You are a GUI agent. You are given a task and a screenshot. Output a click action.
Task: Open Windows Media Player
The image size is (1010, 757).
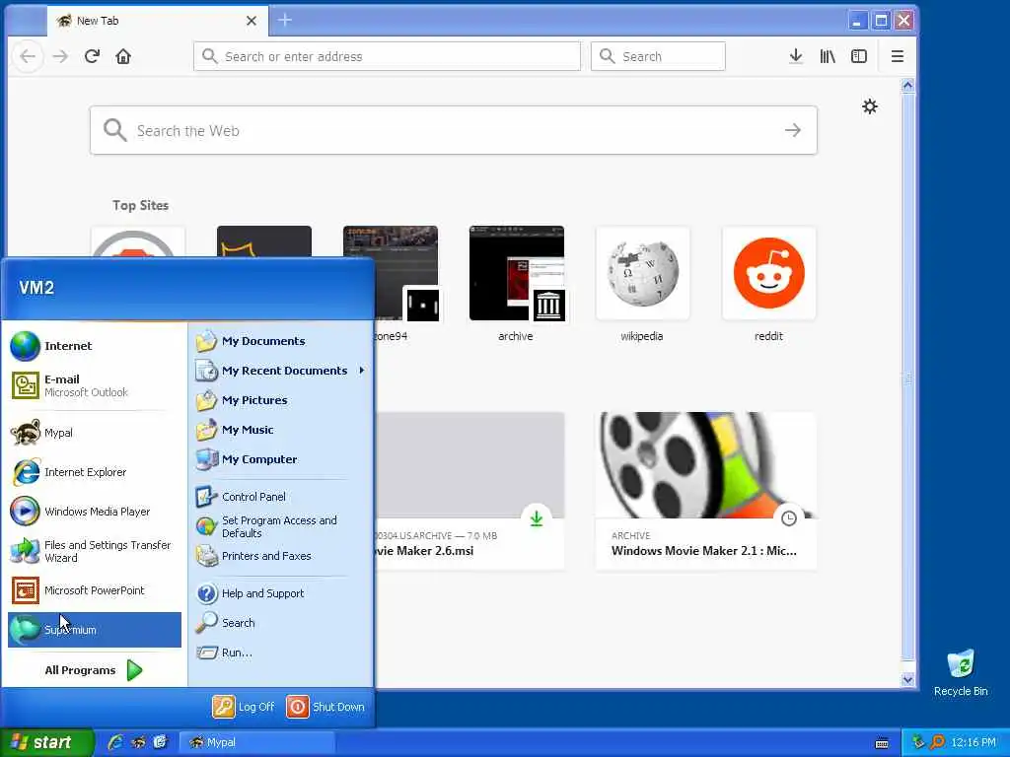pos(95,512)
